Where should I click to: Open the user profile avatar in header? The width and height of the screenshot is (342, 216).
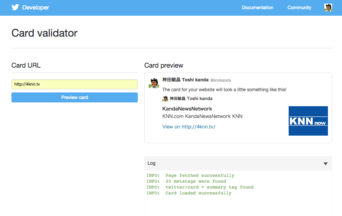click(328, 8)
